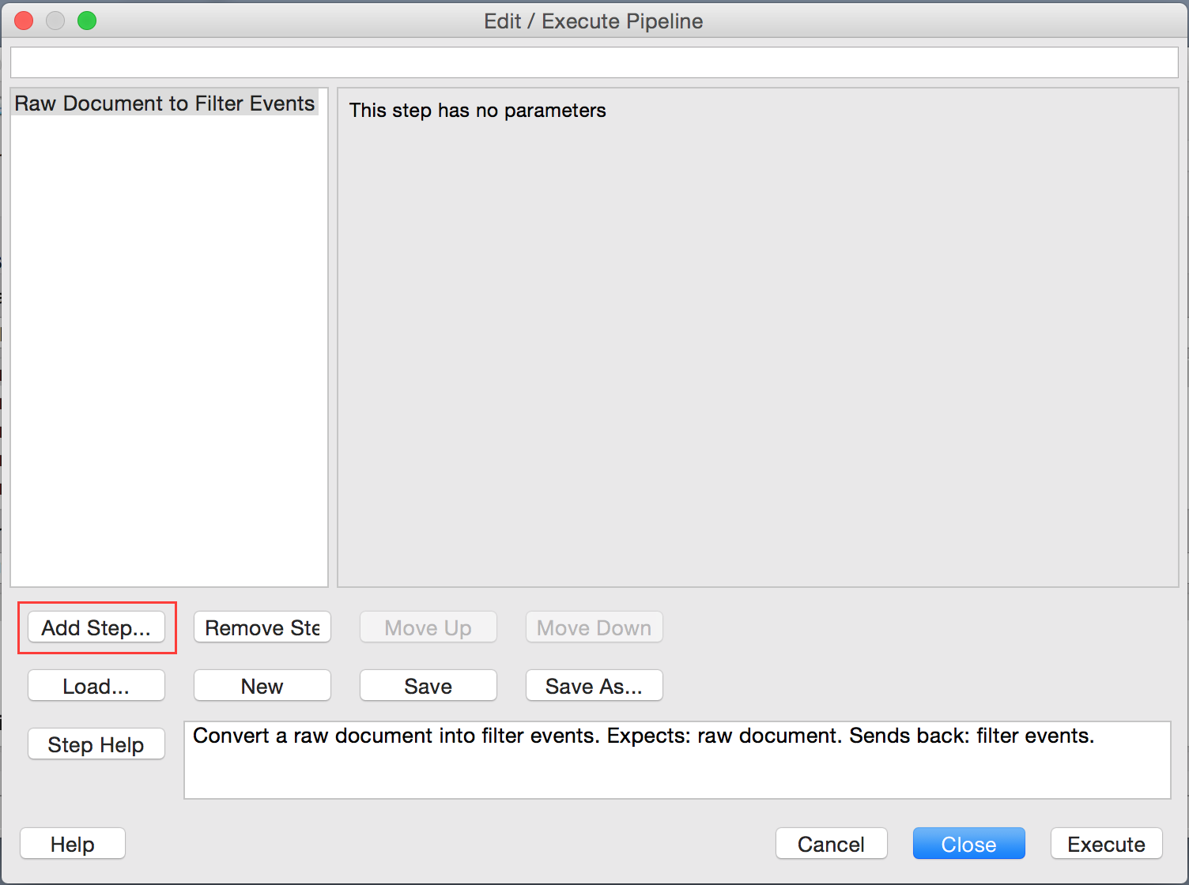Click the grey minimize window icon

pyautogui.click(x=55, y=21)
